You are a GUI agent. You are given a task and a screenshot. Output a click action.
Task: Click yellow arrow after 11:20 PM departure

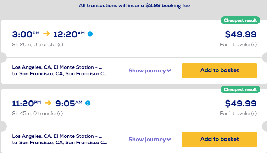pos(48,103)
